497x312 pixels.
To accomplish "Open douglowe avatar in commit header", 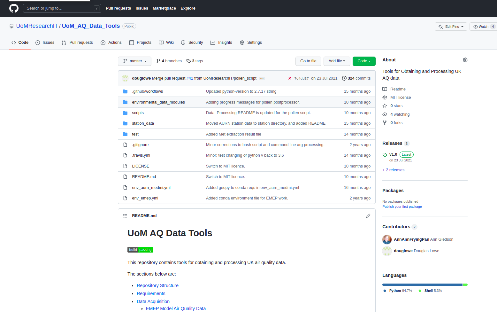I will click(125, 78).
